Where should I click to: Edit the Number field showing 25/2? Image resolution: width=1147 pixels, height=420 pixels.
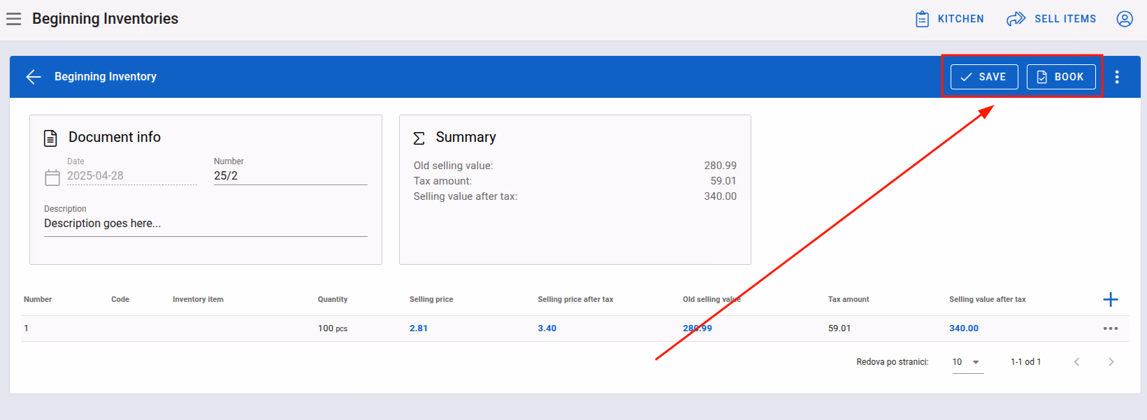[291, 176]
